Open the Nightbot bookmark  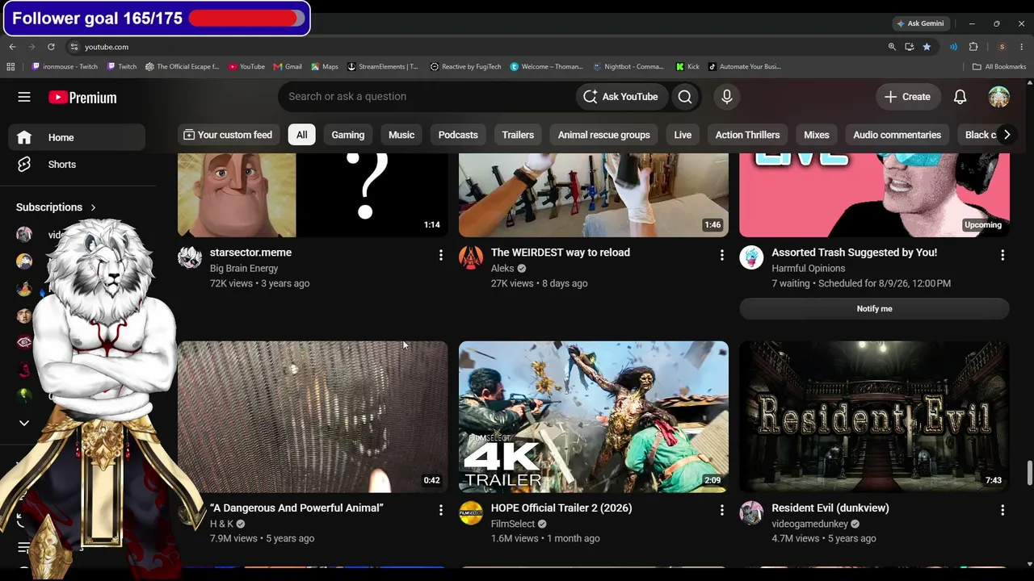[x=628, y=67]
